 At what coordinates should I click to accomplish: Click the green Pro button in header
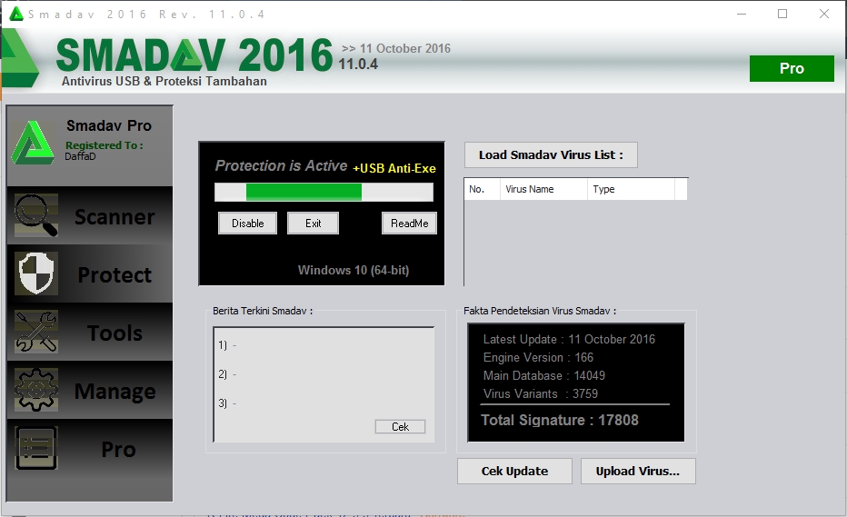(x=792, y=69)
